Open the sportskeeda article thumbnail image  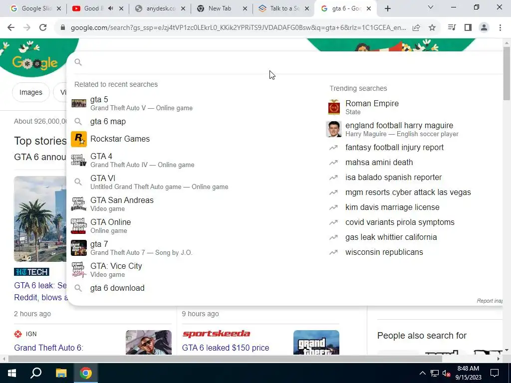pos(316,342)
